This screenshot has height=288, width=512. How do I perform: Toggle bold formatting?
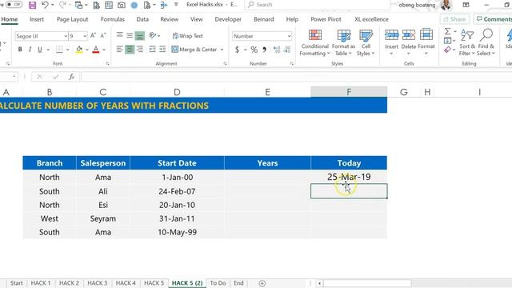click(20, 50)
